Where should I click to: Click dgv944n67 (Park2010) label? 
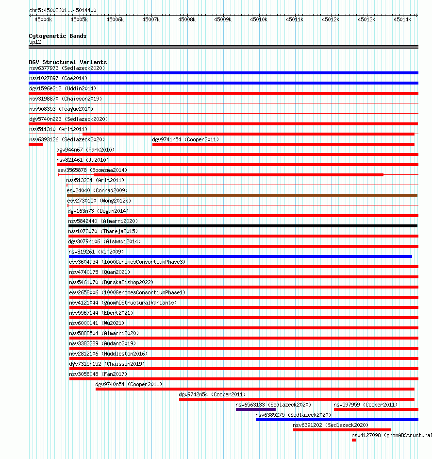pyautogui.click(x=85, y=150)
